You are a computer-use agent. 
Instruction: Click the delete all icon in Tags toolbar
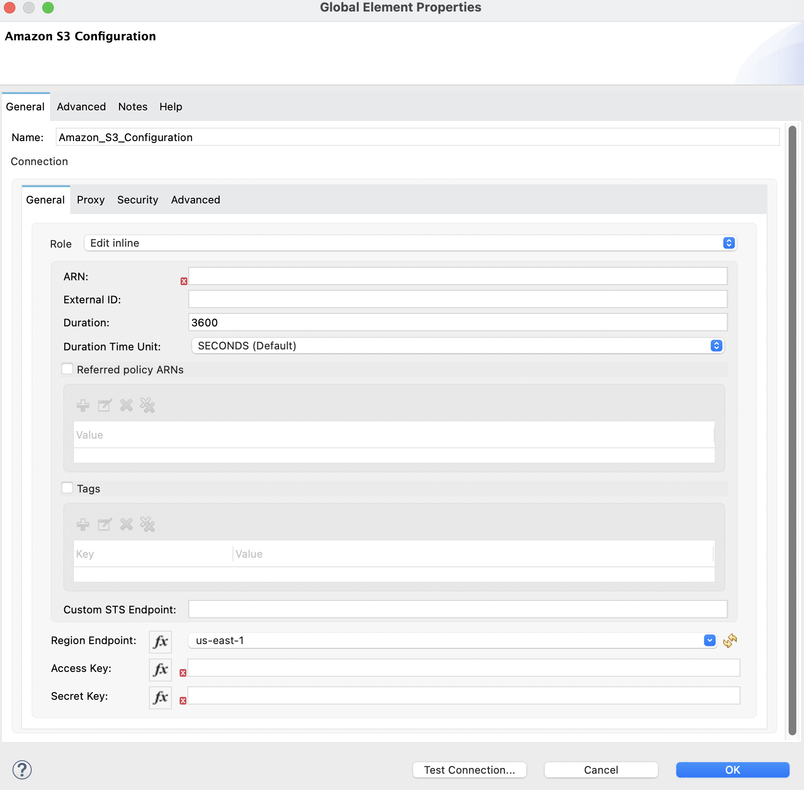click(x=147, y=525)
